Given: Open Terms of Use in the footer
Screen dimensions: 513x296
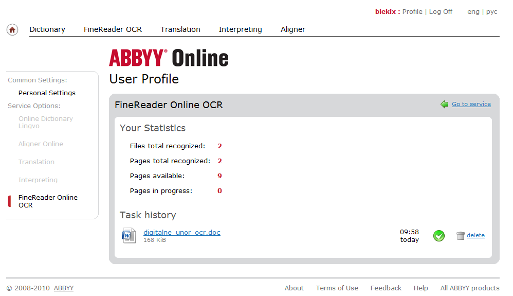Looking at the screenshot, I should pyautogui.click(x=337, y=288).
